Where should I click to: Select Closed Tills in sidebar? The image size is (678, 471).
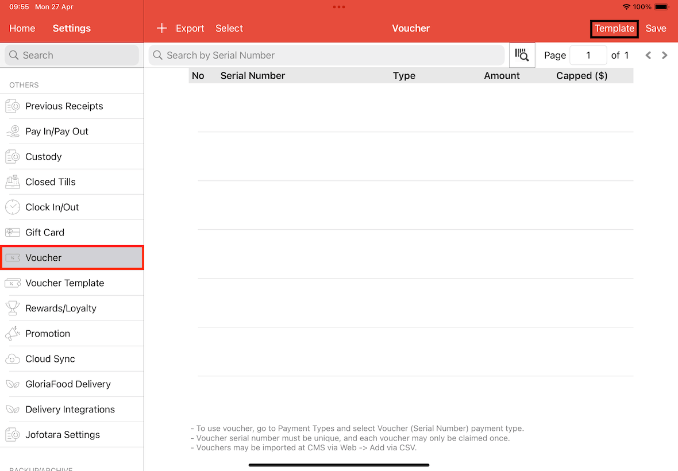tap(72, 182)
